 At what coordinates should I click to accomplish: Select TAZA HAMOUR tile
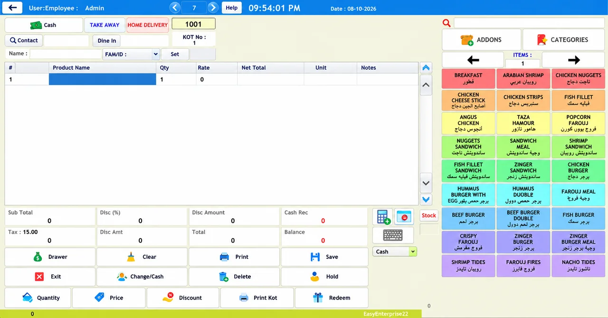click(523, 123)
